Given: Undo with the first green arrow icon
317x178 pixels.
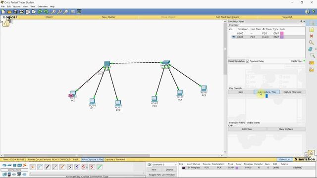Looking at the screenshot, I should click(40, 12).
